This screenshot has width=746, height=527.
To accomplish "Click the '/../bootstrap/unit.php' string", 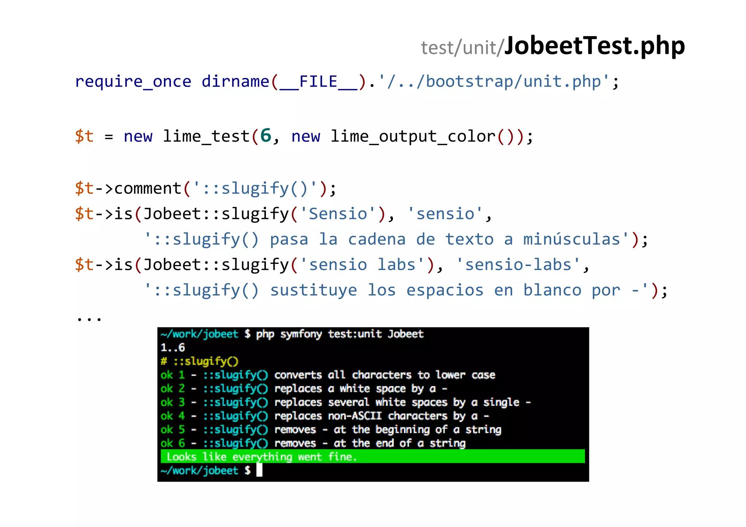I will point(494,82).
